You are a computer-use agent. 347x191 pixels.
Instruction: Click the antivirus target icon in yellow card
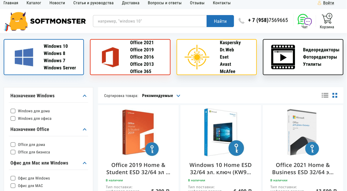pos(197,57)
